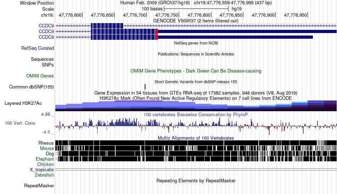The width and height of the screenshot is (337, 194).
Task: Click the GENCODE V50lift37 track title
Action: pos(196,21)
